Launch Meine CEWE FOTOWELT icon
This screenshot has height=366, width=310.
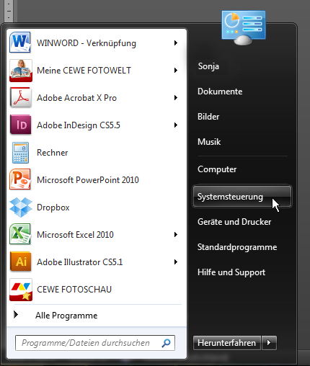pos(20,71)
